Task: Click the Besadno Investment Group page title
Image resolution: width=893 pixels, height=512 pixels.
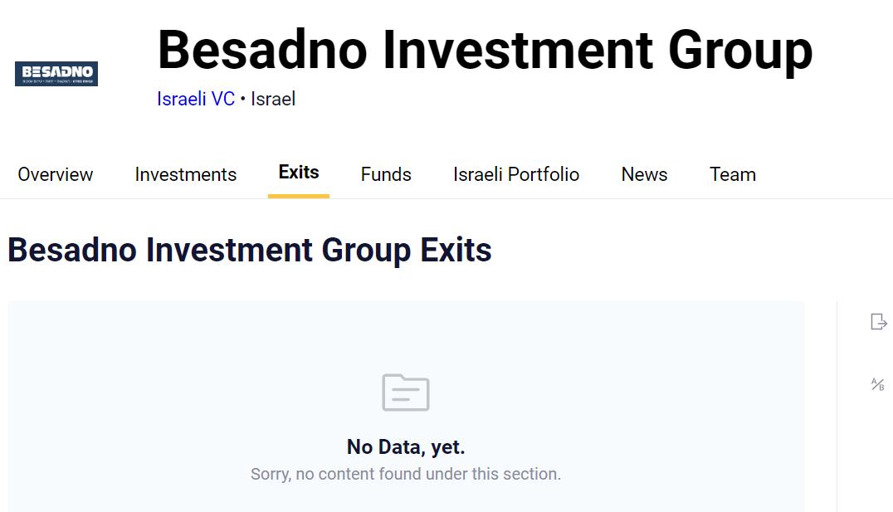Action: pyautogui.click(x=485, y=50)
